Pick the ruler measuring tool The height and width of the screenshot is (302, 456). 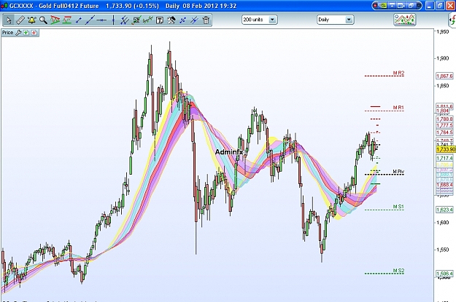point(20,20)
